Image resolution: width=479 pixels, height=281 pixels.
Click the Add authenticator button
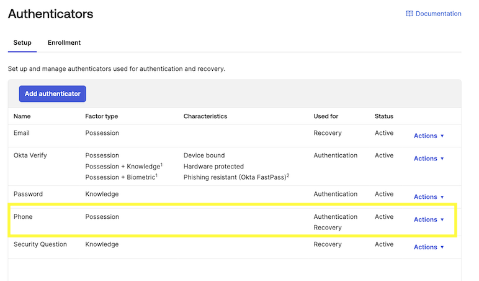click(53, 94)
